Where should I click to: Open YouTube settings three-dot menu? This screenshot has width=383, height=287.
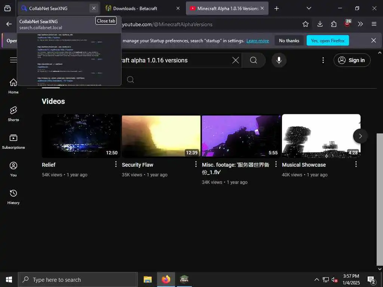323,60
